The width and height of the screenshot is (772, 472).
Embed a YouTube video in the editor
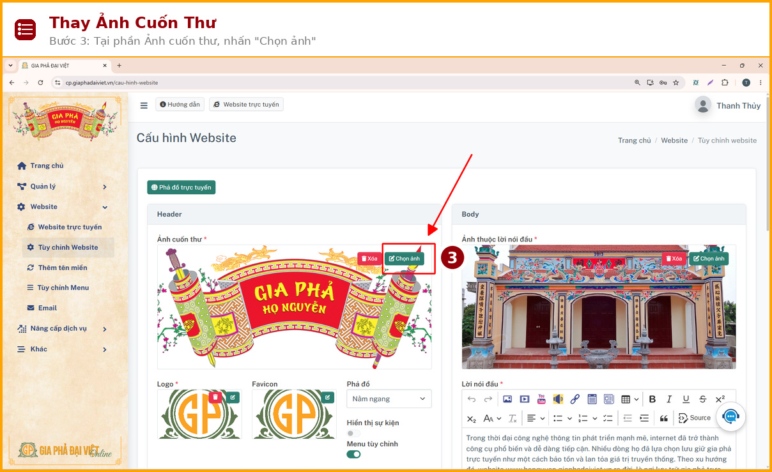tap(541, 399)
